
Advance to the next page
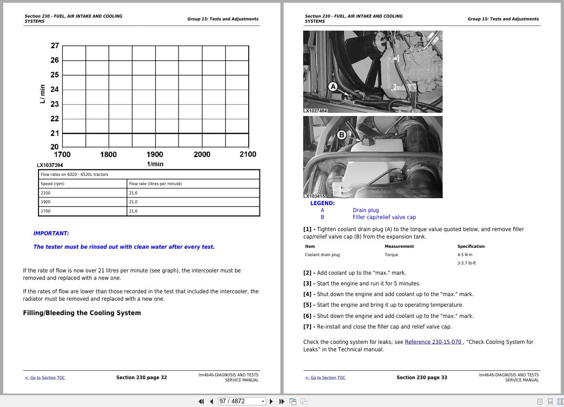(x=271, y=401)
